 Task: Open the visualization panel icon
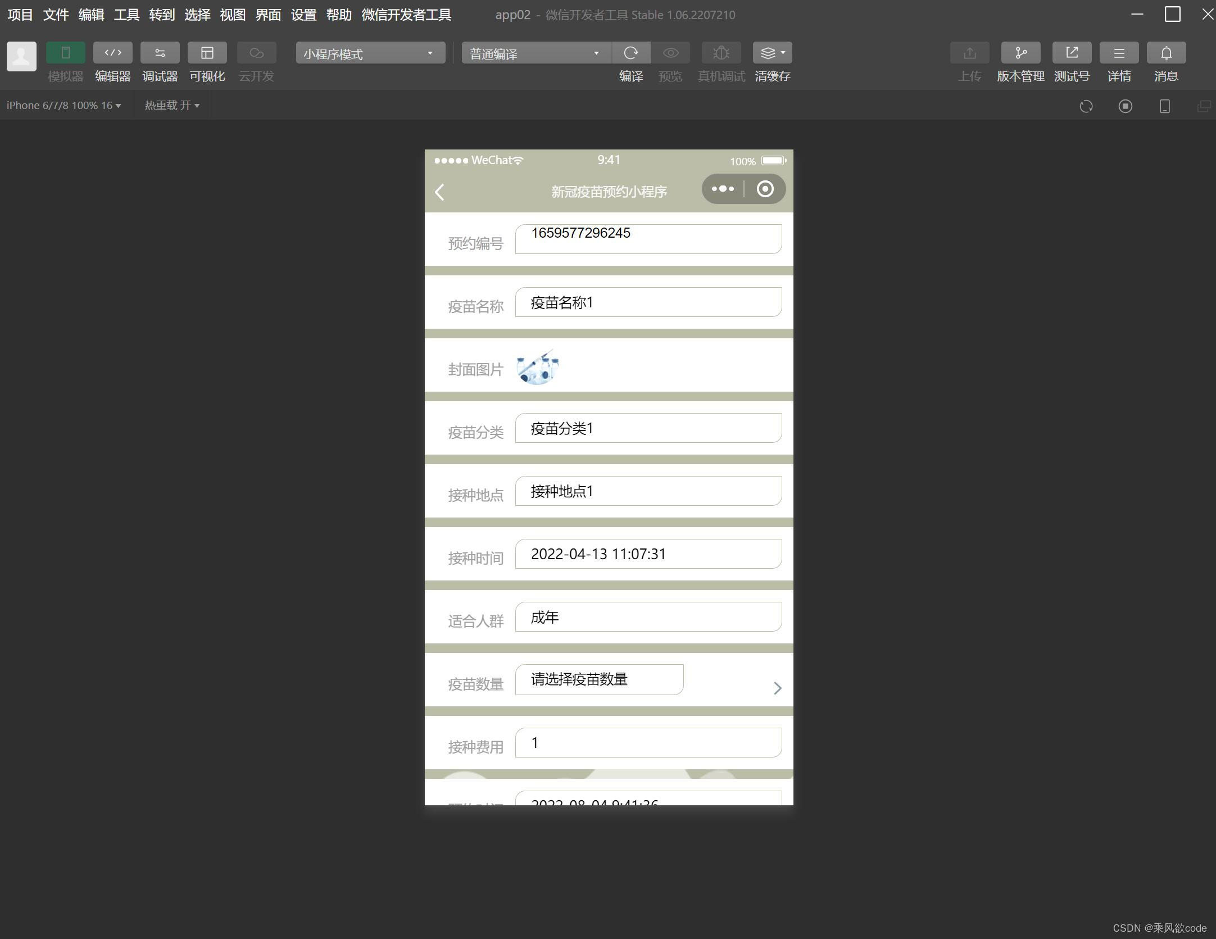point(207,53)
